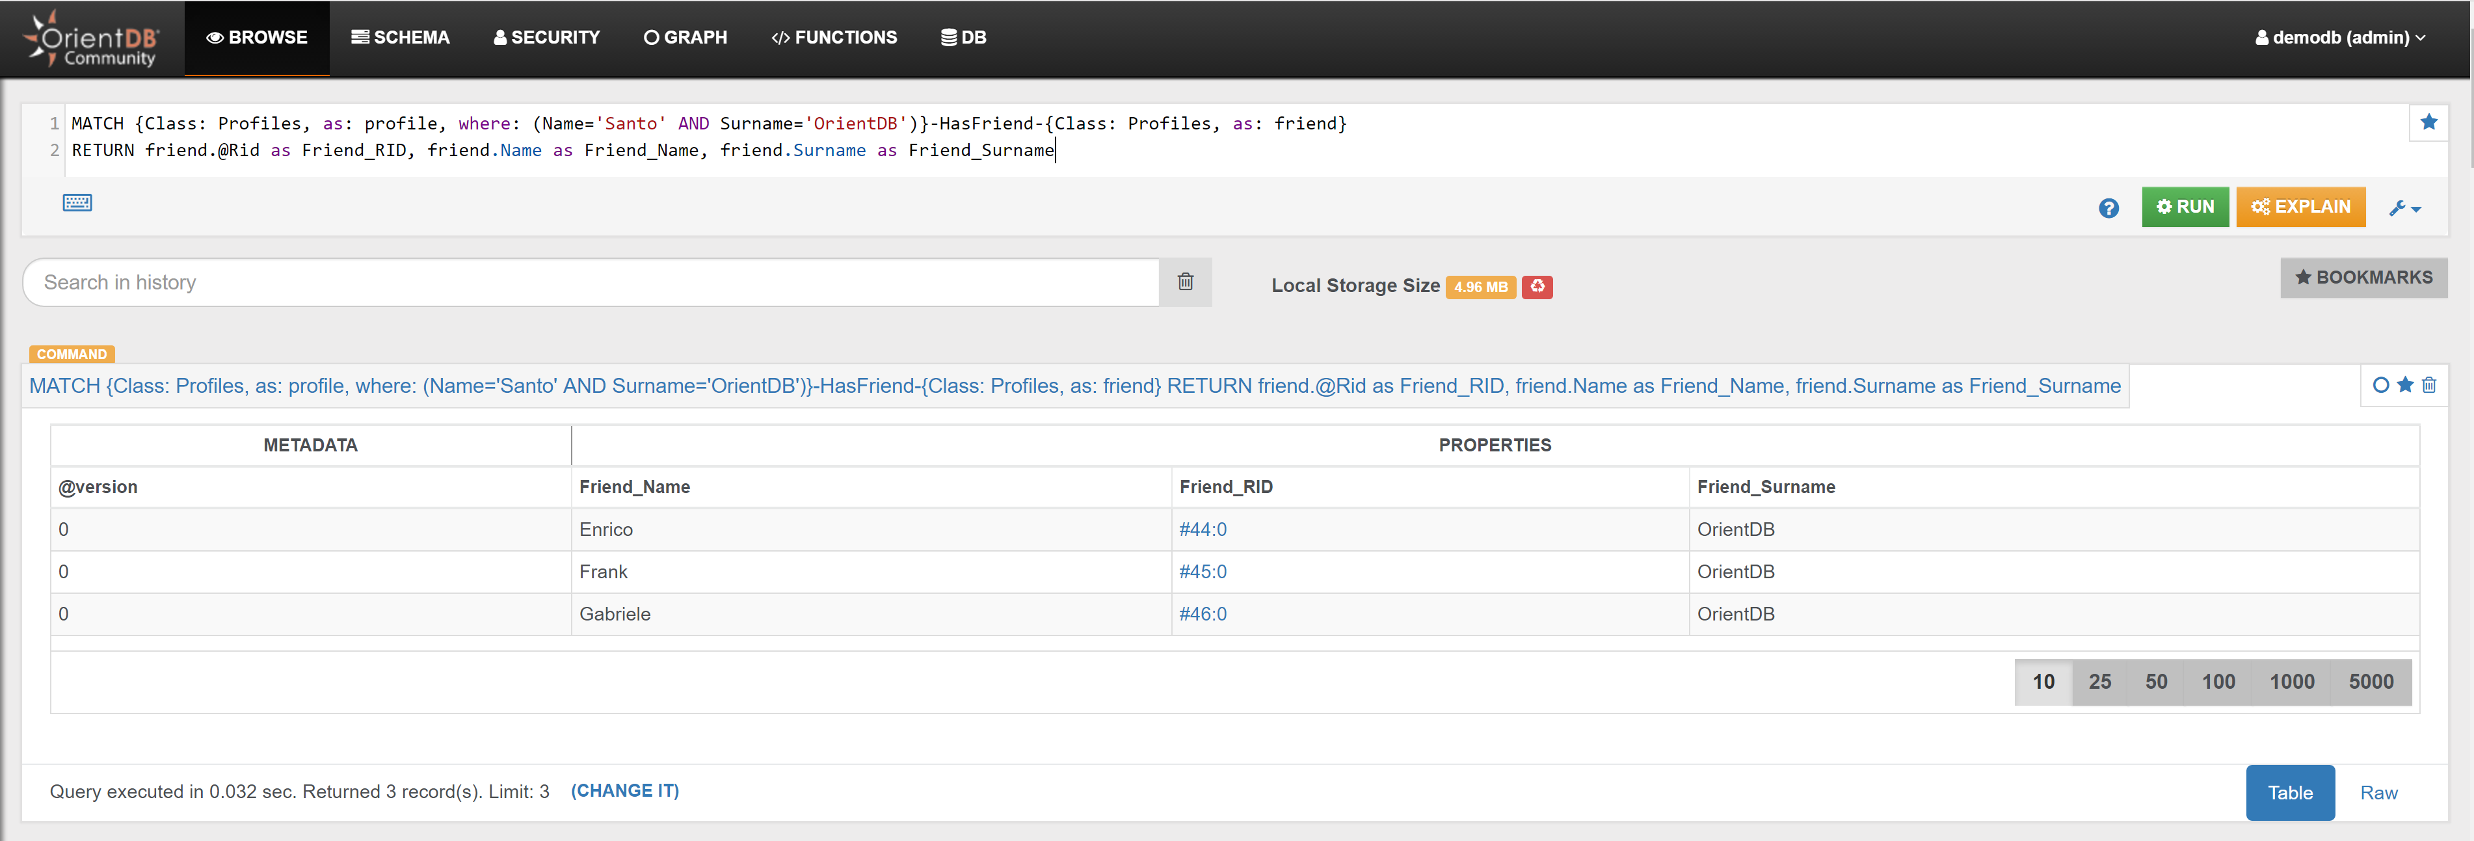The width and height of the screenshot is (2474, 841).
Task: Bookmark the query with the editor star icon
Action: (2428, 122)
